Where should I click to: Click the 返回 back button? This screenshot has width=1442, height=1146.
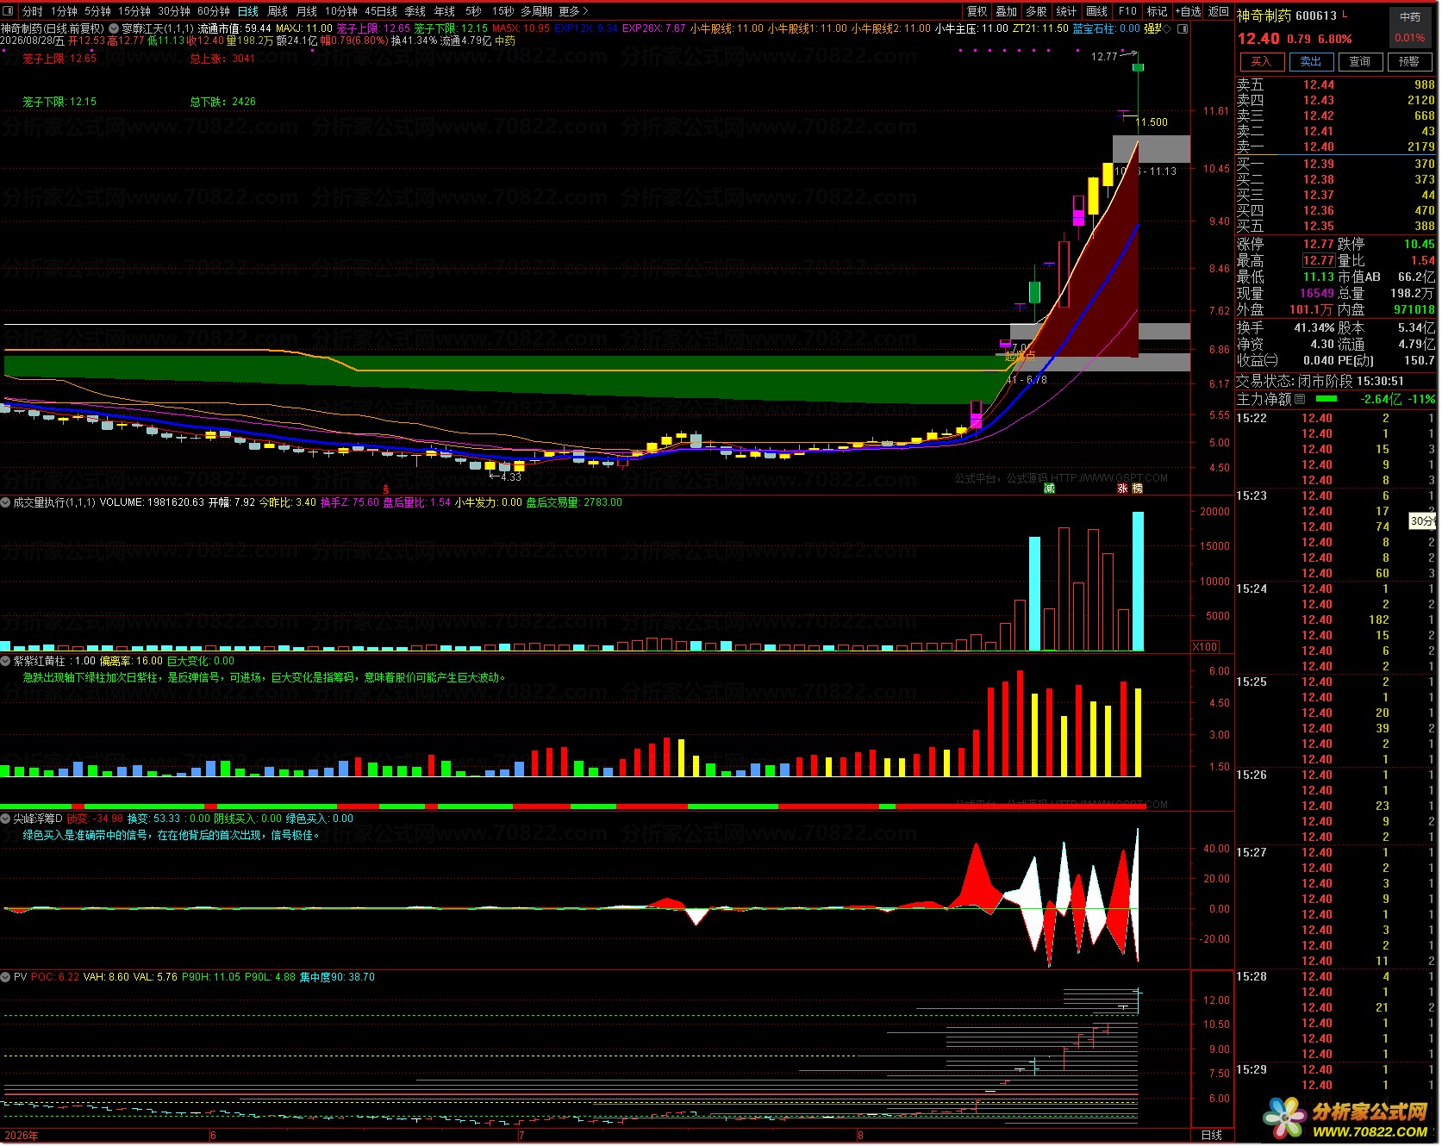(1219, 11)
